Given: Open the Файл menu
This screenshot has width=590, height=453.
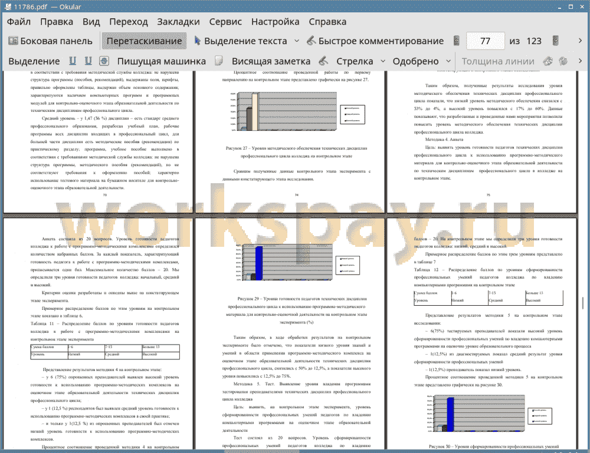Looking at the screenshot, I should tap(19, 22).
